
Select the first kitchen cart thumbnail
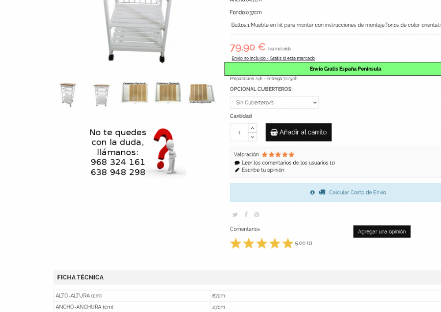[x=68, y=94]
